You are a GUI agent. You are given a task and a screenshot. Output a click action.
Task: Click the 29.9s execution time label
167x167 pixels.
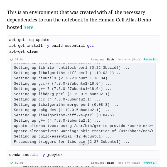coord(19,60)
